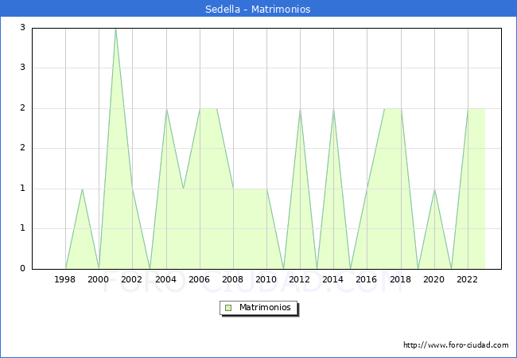Select the 2008 x-axis label
This screenshot has width=517, height=358.
click(233, 279)
